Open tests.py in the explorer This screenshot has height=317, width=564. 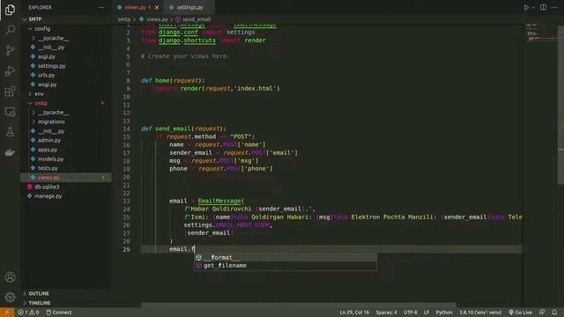tap(66, 168)
